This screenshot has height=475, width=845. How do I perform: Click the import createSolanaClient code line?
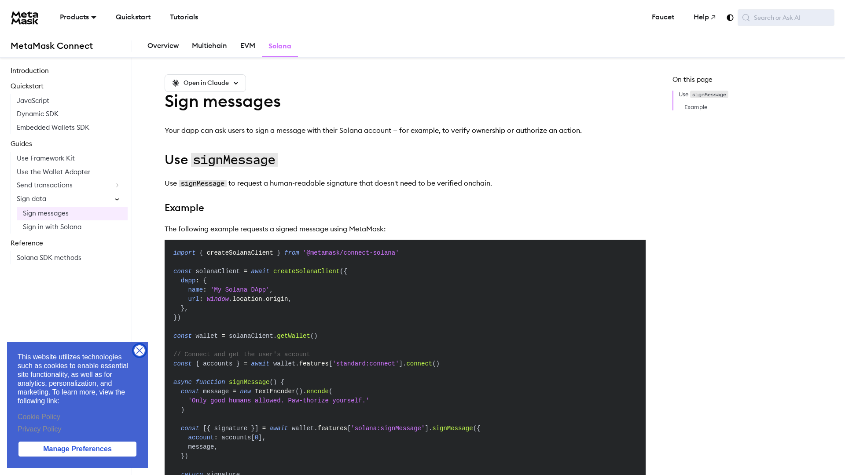pos(286,253)
